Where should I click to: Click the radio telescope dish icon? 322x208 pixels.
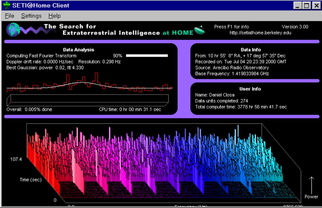click(199, 30)
